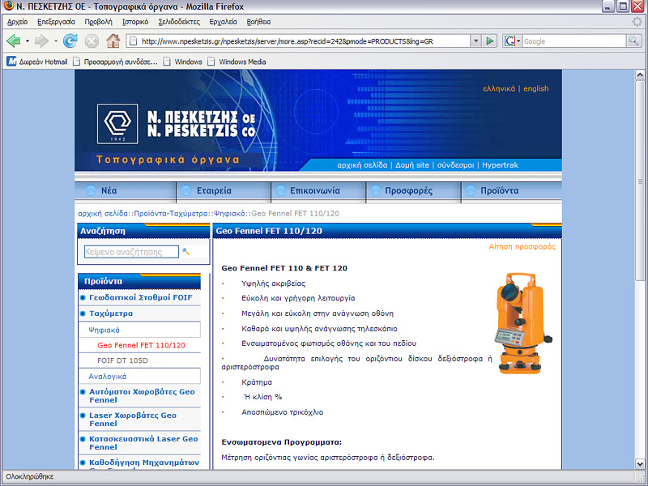Open the address bar URL history dropdown
The height and width of the screenshot is (486, 648).
pyautogui.click(x=476, y=41)
